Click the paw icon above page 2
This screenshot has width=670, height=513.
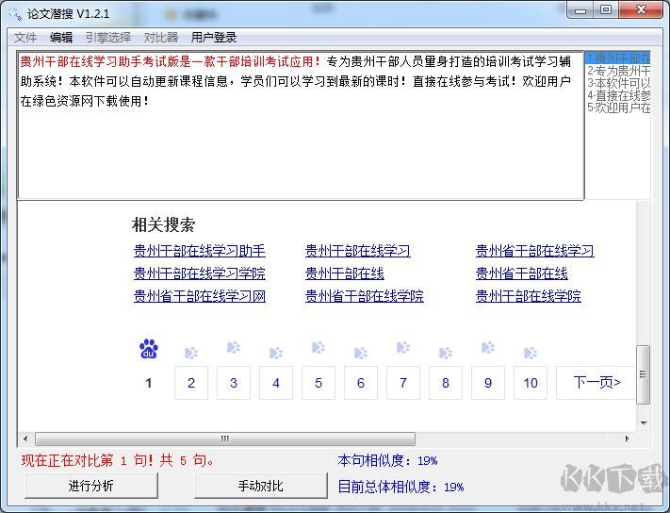[x=191, y=354]
